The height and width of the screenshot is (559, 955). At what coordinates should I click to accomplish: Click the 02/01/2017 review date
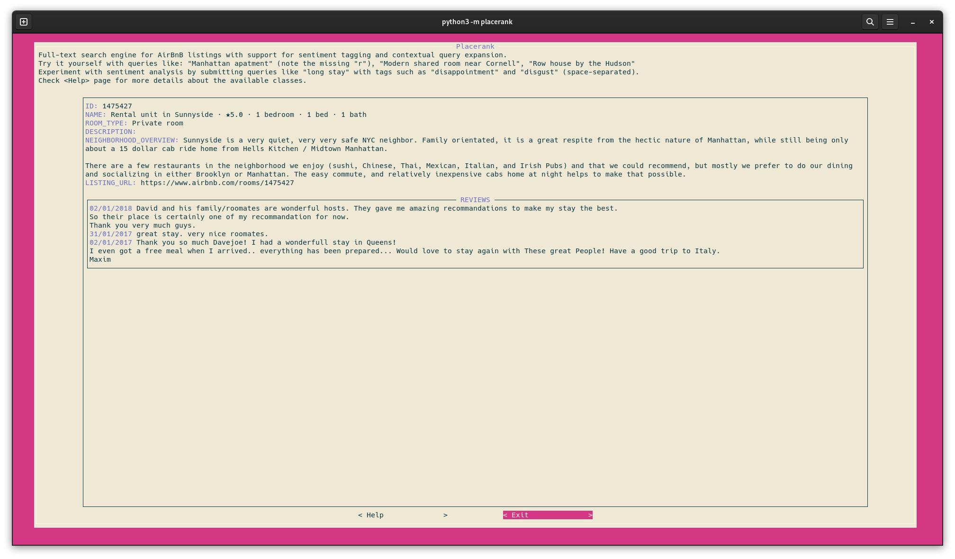[111, 242]
